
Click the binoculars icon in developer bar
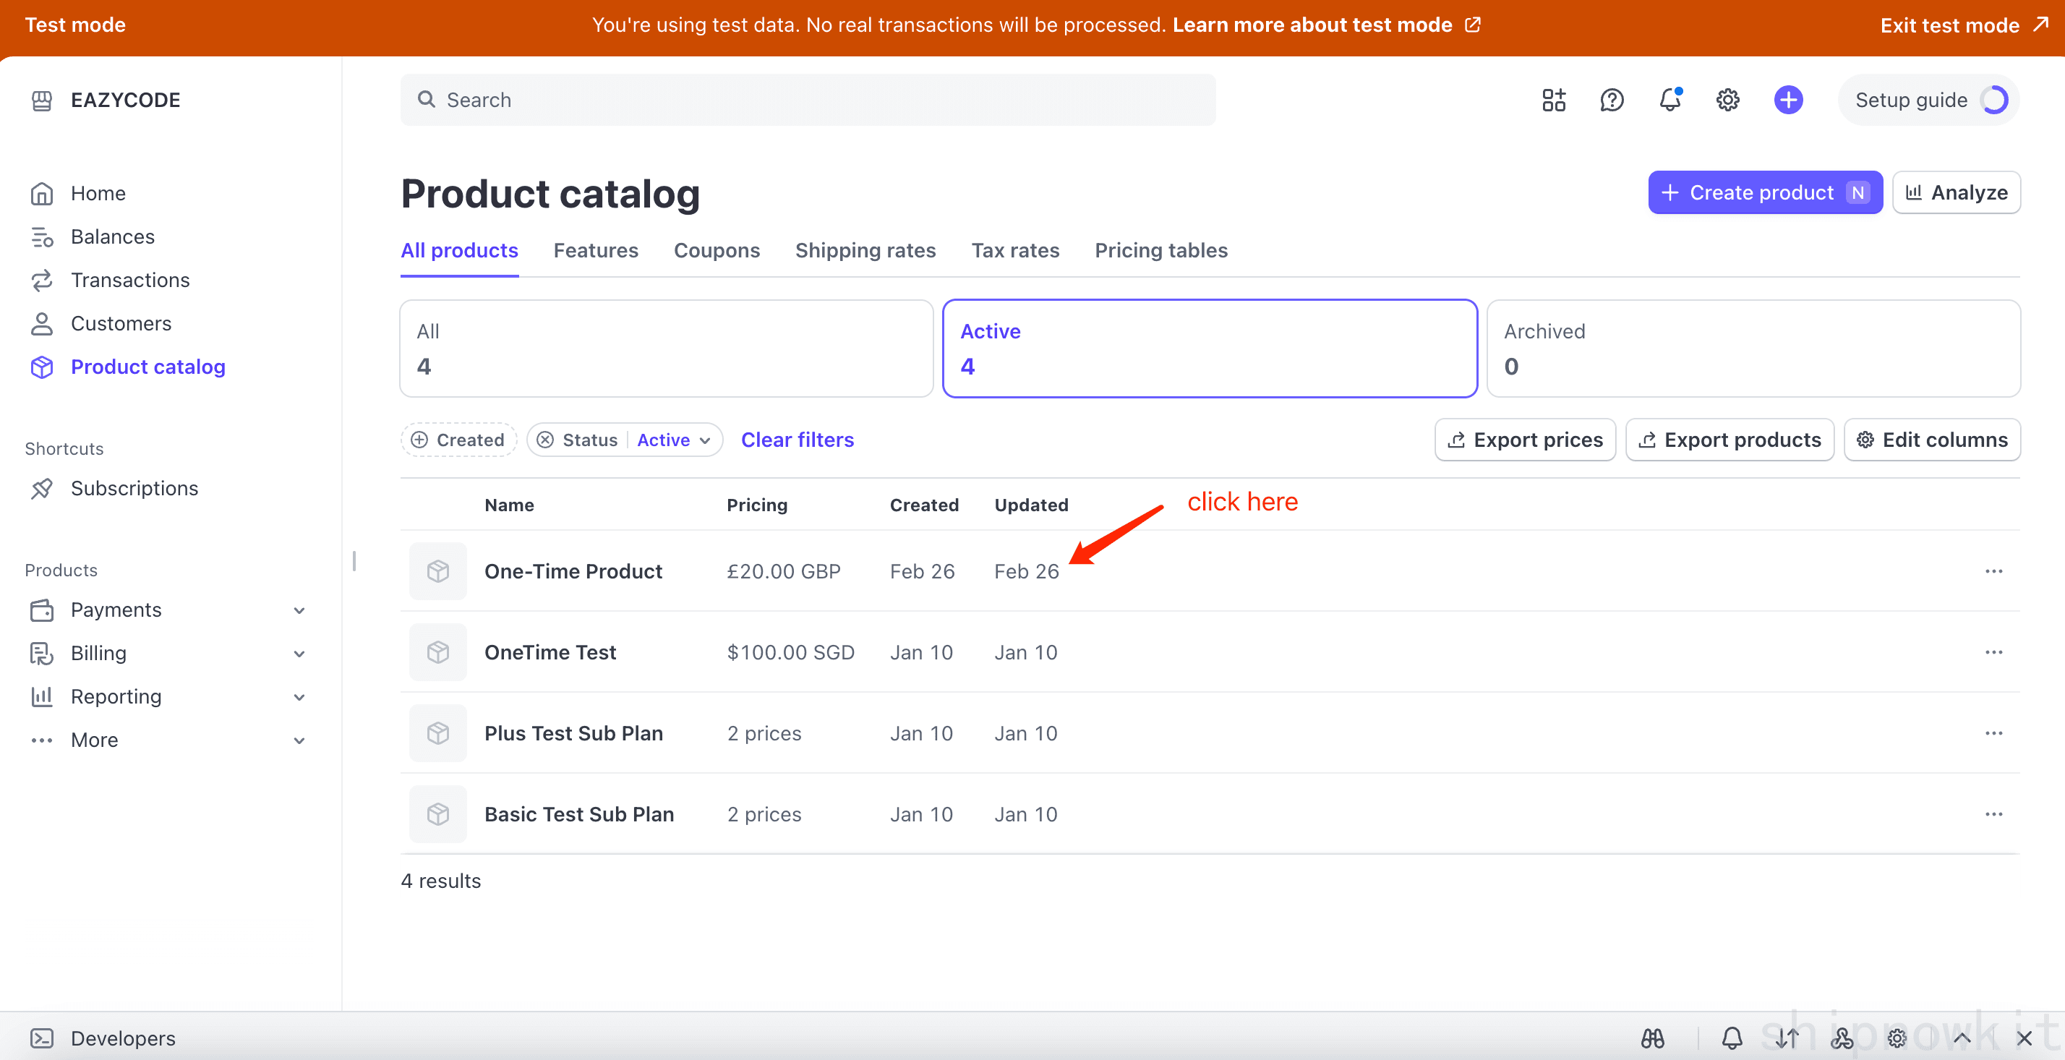(x=1652, y=1038)
